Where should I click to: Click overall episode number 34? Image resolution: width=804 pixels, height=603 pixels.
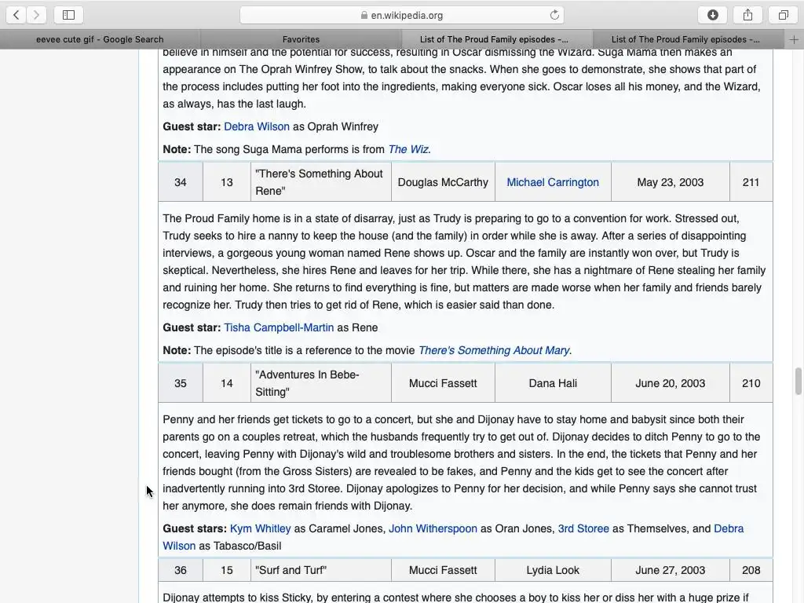(181, 182)
